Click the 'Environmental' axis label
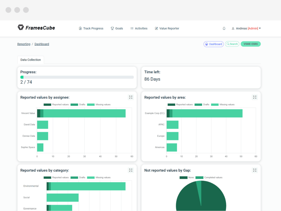This screenshot has height=211, width=281. (31, 186)
